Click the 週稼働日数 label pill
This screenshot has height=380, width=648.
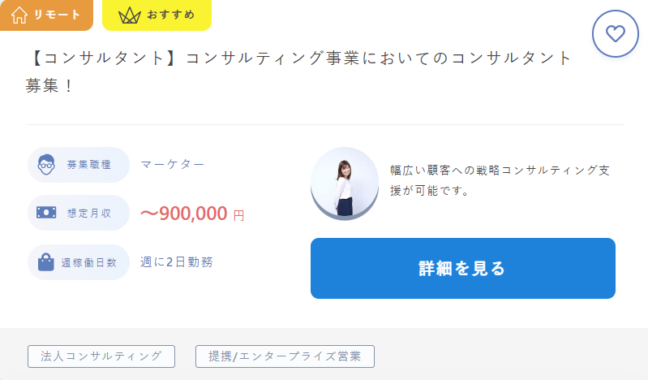coord(79,262)
